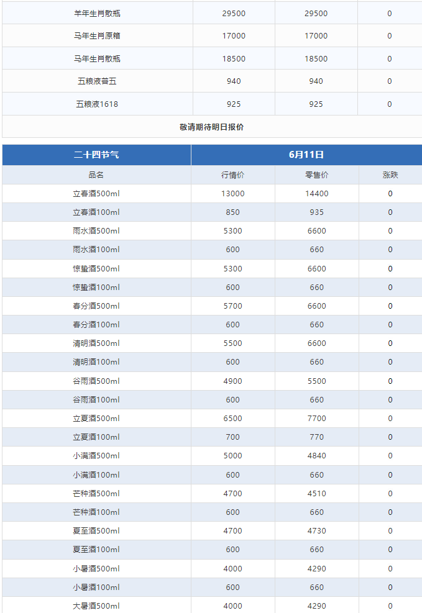This screenshot has width=422, height=613.
Task: Select the 小暑酒100ml row name
Action: coord(96,587)
